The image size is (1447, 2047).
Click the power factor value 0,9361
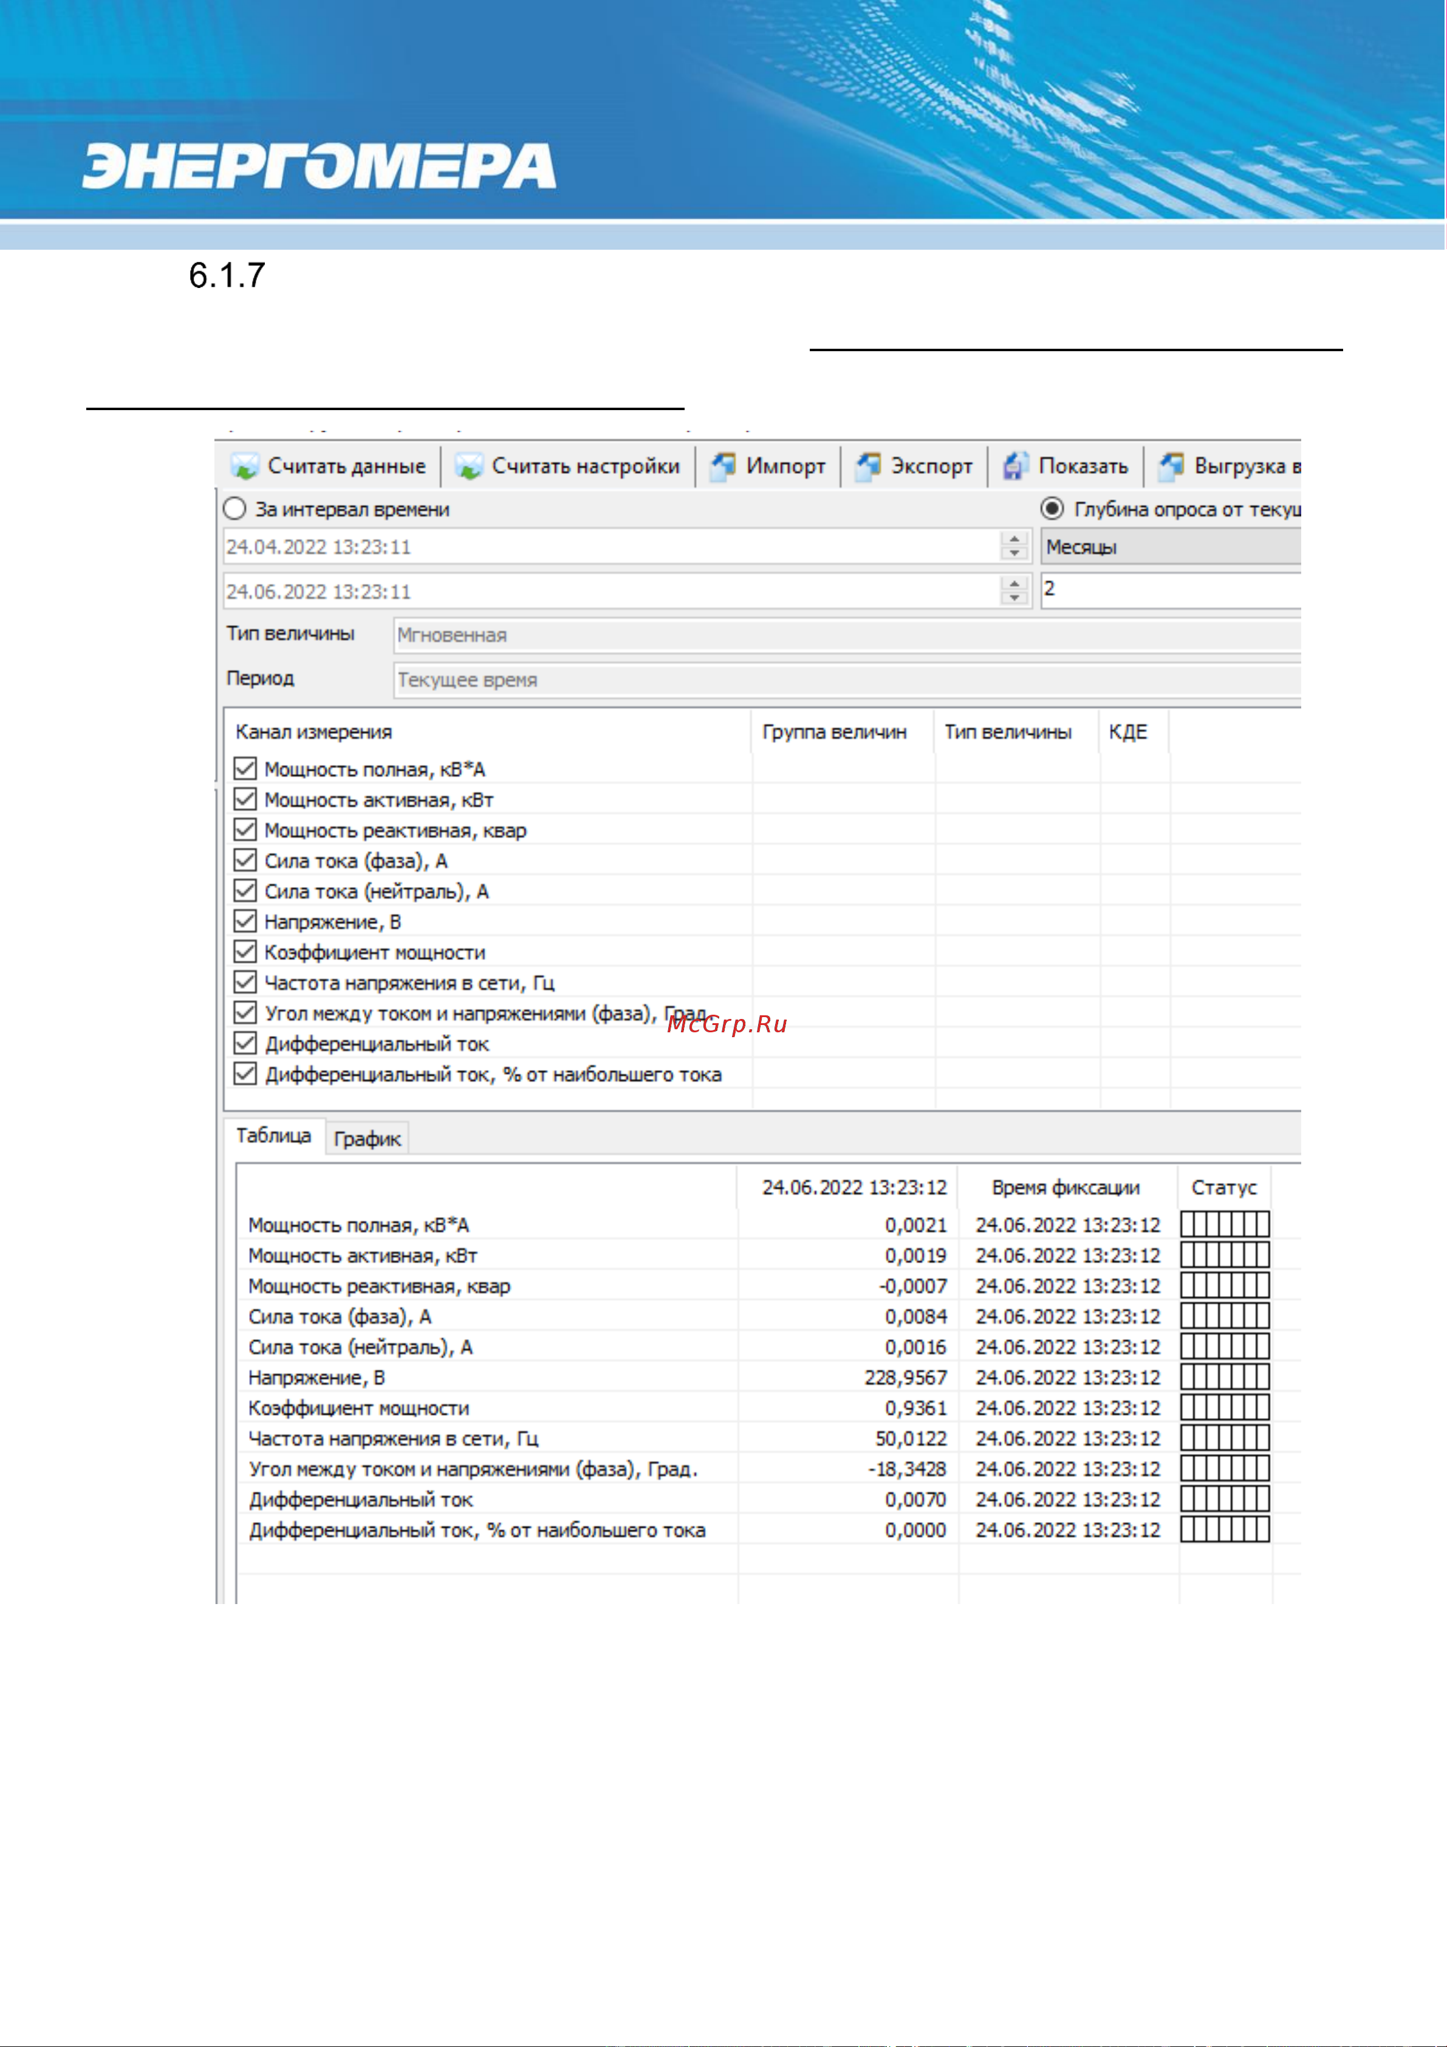(915, 1408)
